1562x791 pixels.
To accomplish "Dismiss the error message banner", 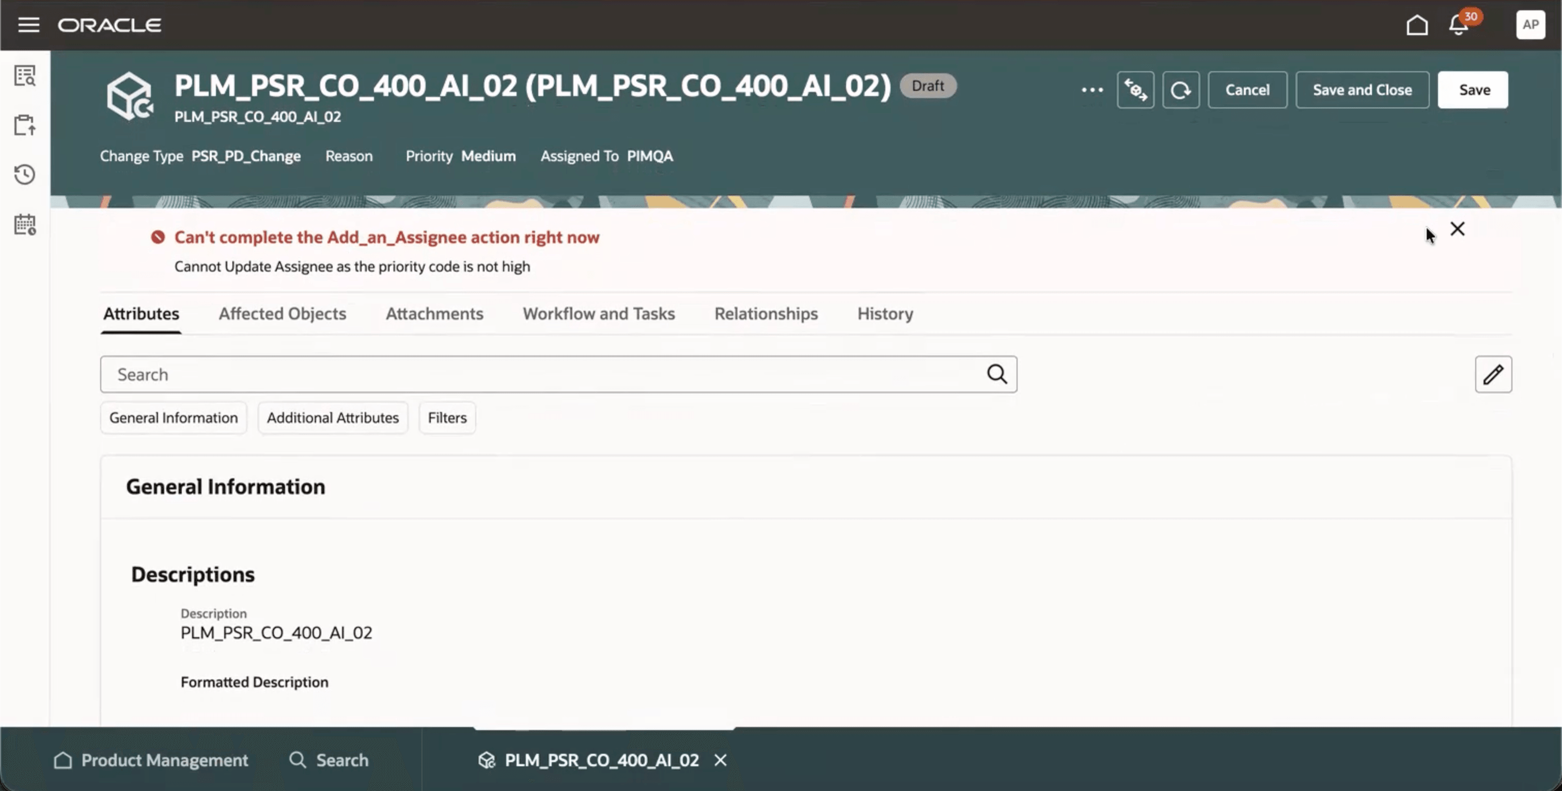I will pos(1457,229).
